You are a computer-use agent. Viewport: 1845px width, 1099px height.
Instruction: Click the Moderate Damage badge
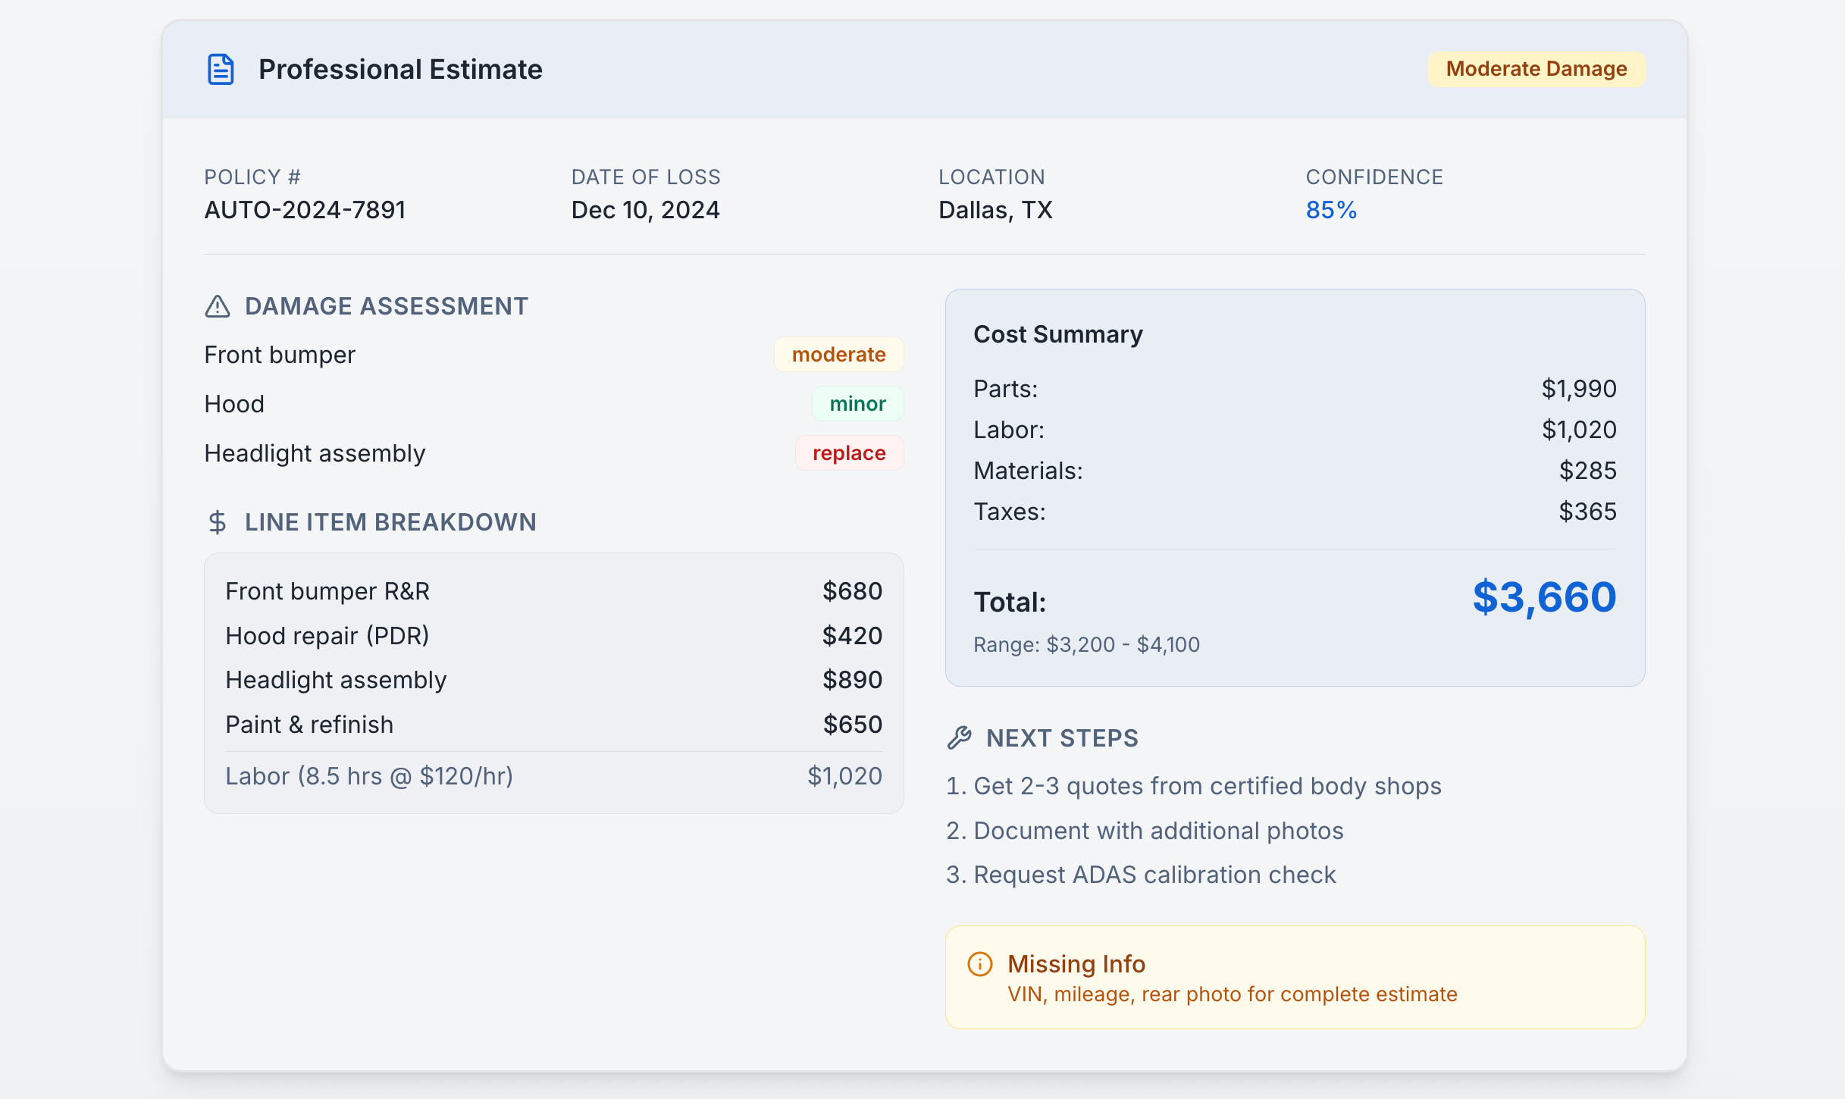pos(1536,69)
